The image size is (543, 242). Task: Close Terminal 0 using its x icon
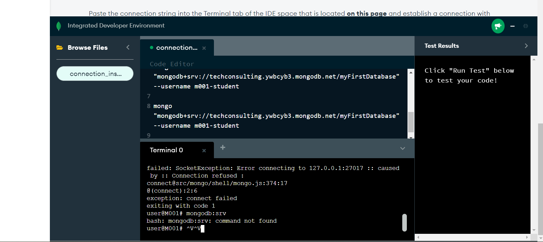(x=204, y=150)
